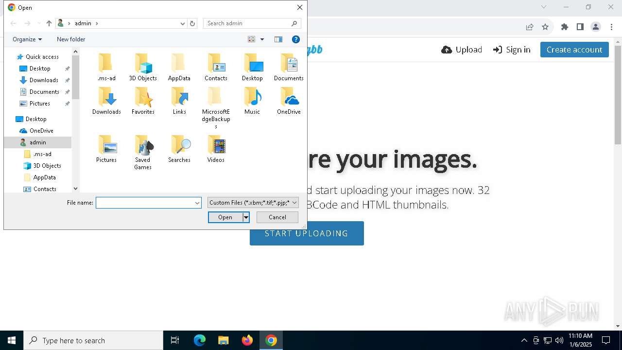Launch Microsoft Edge from taskbar
The image size is (622, 350).
click(200, 340)
